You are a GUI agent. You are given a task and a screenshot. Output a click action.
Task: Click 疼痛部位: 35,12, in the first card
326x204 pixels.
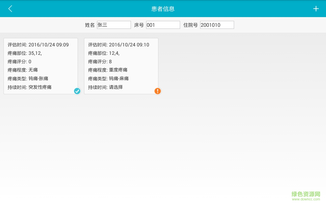[25, 53]
